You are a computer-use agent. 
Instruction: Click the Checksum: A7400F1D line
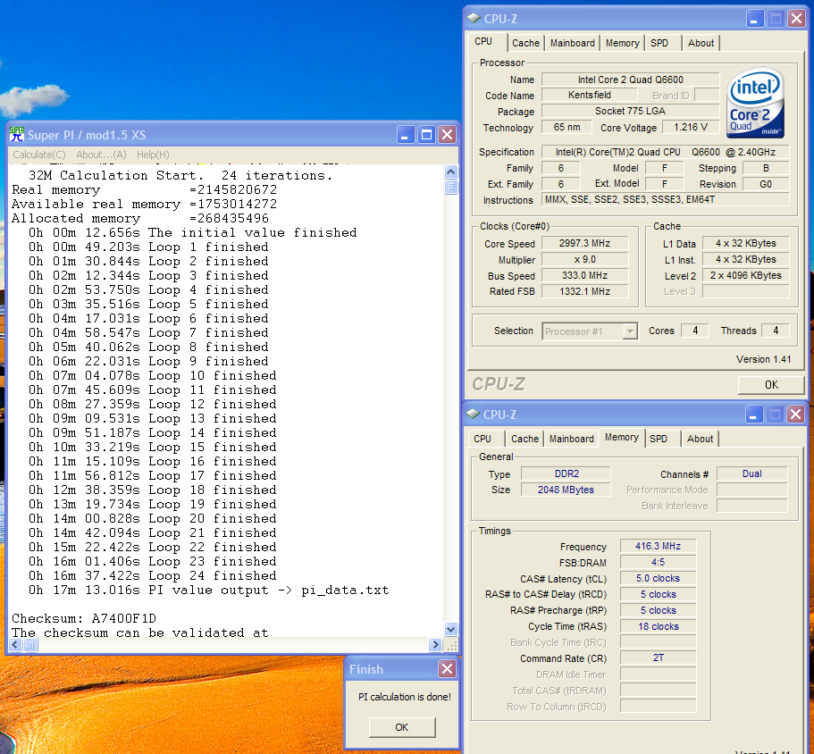84,618
